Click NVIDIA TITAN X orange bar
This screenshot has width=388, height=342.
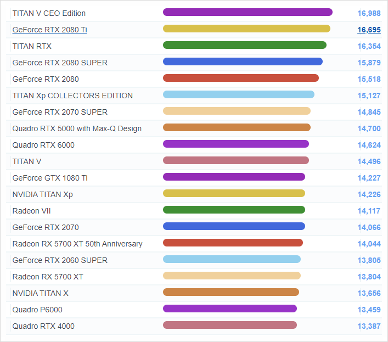[x=231, y=292]
